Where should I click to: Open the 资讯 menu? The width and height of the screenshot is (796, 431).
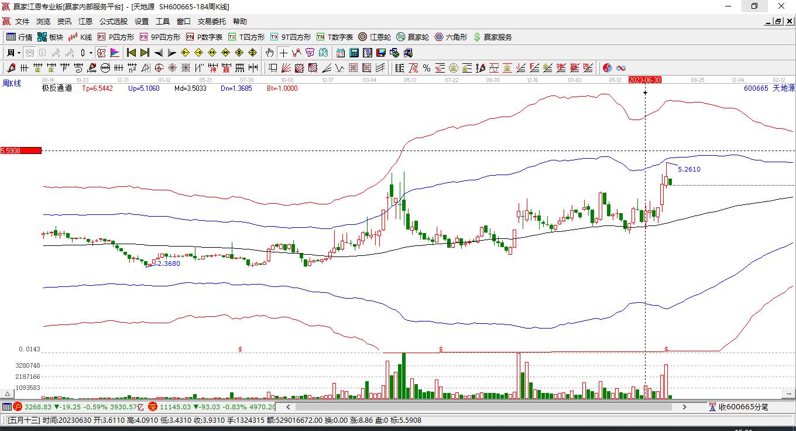coord(64,21)
